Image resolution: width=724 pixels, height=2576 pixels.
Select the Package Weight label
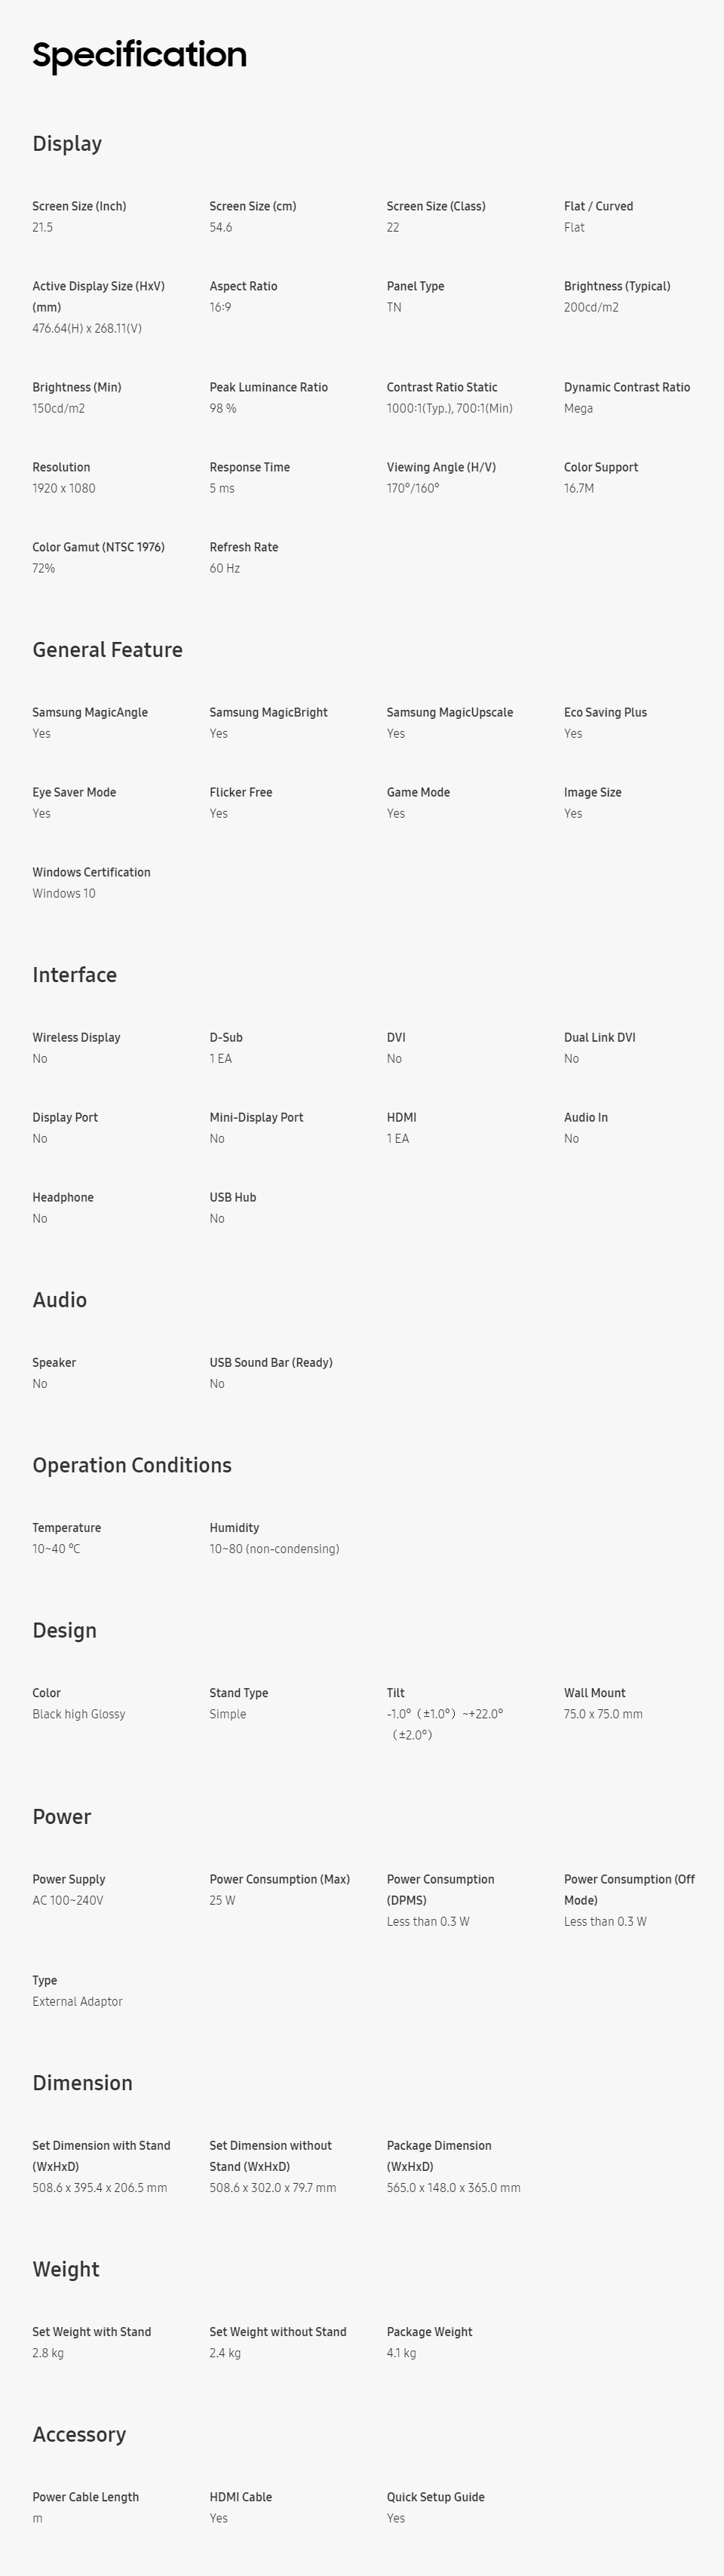[x=429, y=2331]
